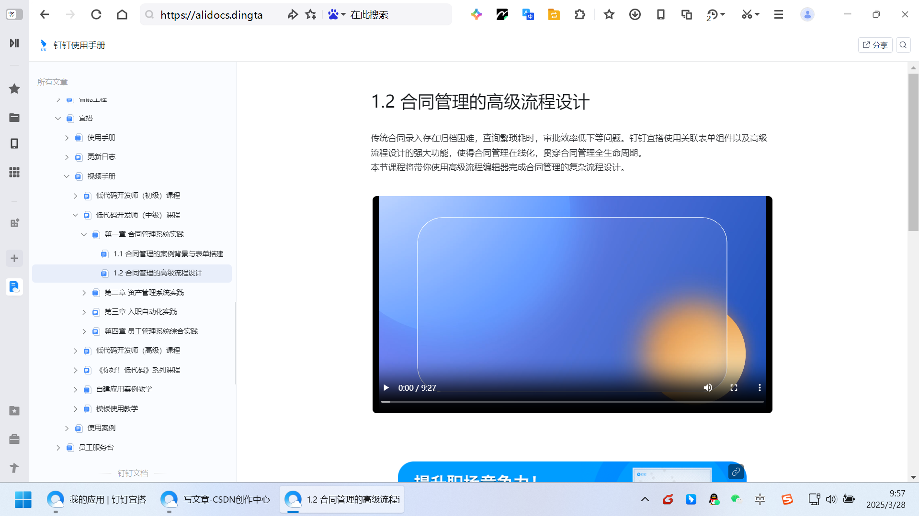The width and height of the screenshot is (919, 516).
Task: Open the sidebar briefcase icon
Action: (x=14, y=439)
